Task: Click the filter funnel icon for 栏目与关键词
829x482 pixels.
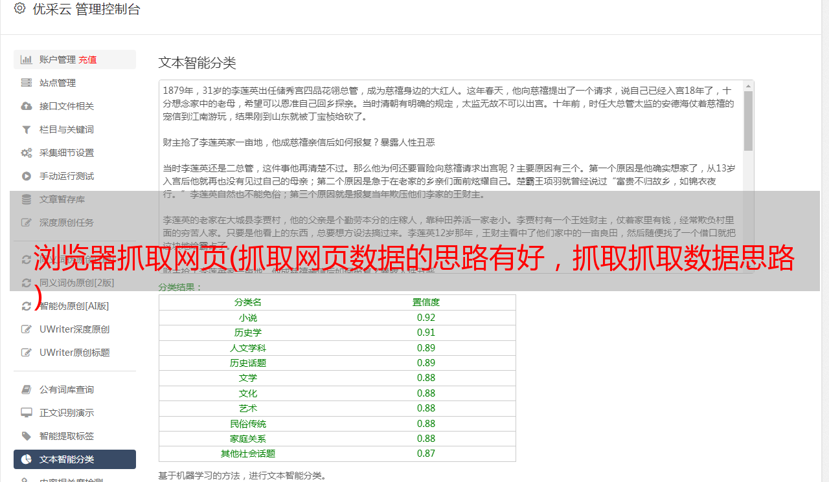Action: (x=27, y=129)
